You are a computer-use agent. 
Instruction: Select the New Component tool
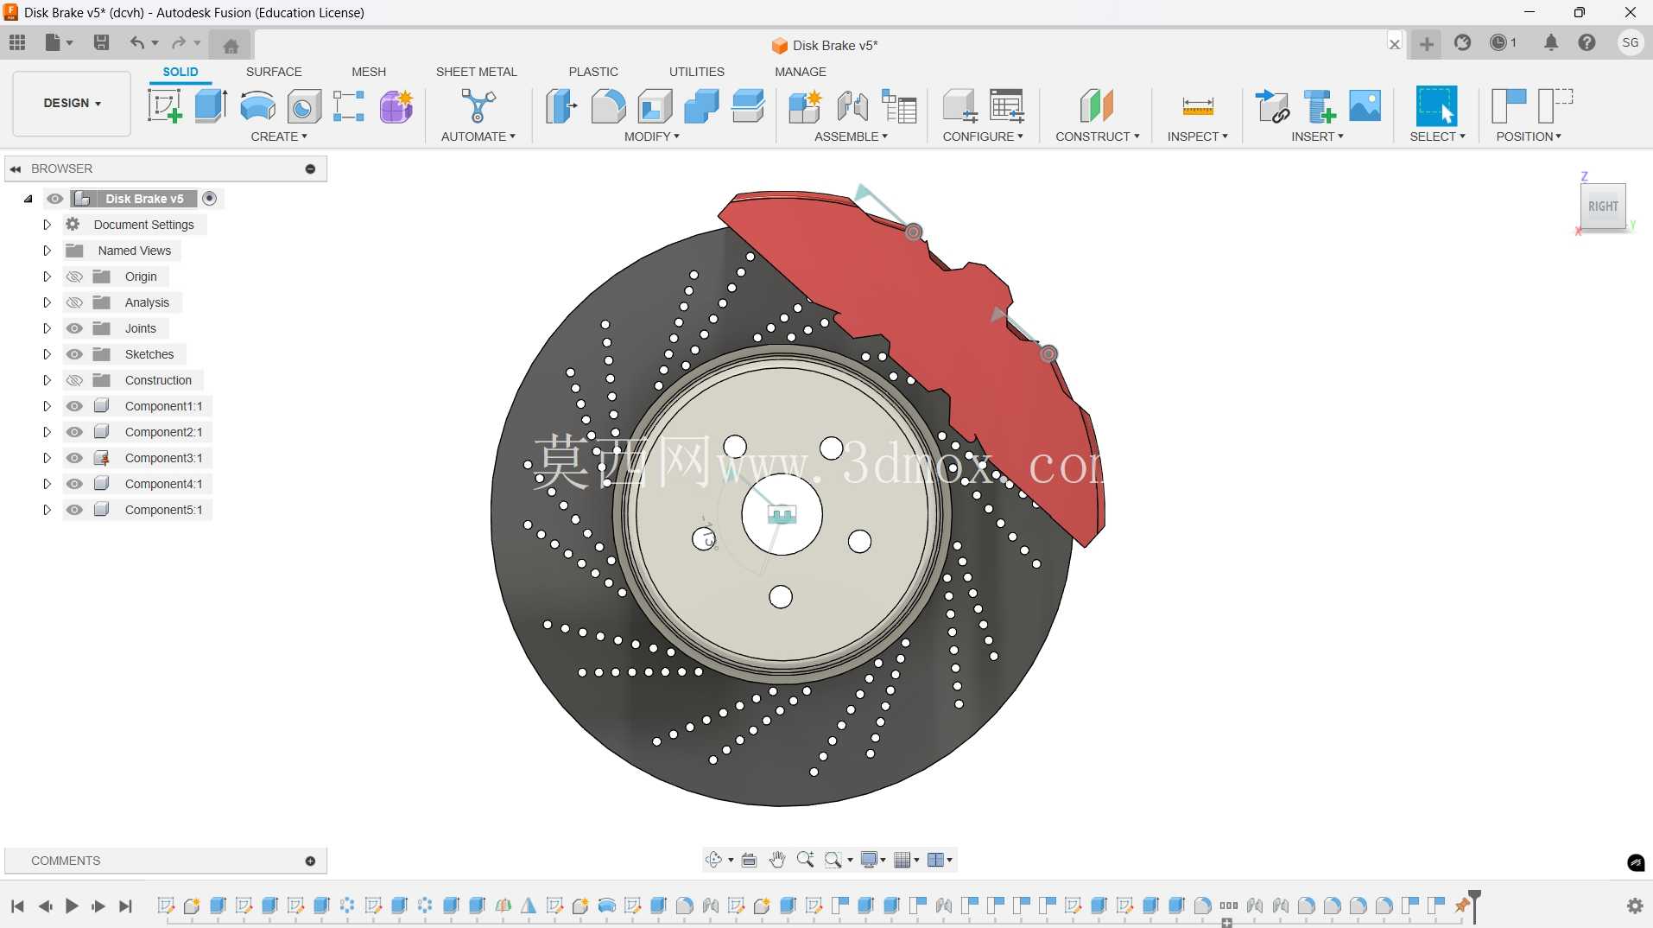805,106
